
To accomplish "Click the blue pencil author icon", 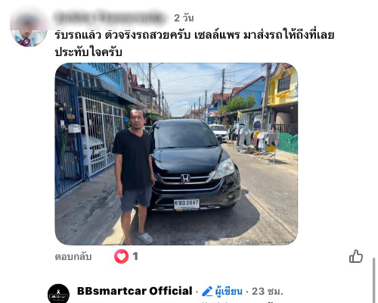I will [x=207, y=292].
